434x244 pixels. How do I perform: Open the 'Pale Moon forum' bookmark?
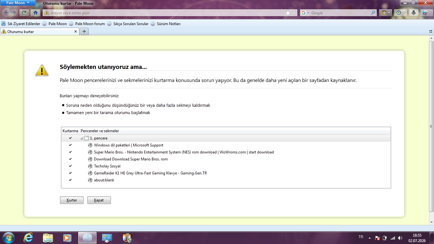coord(87,24)
